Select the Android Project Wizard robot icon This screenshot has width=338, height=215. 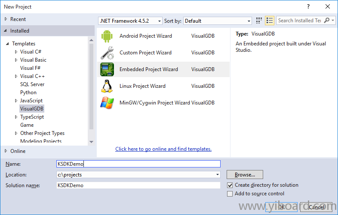click(x=107, y=36)
